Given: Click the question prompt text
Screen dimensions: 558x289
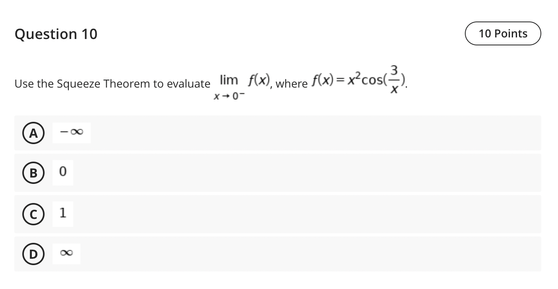Looking at the screenshot, I should 112,84.
